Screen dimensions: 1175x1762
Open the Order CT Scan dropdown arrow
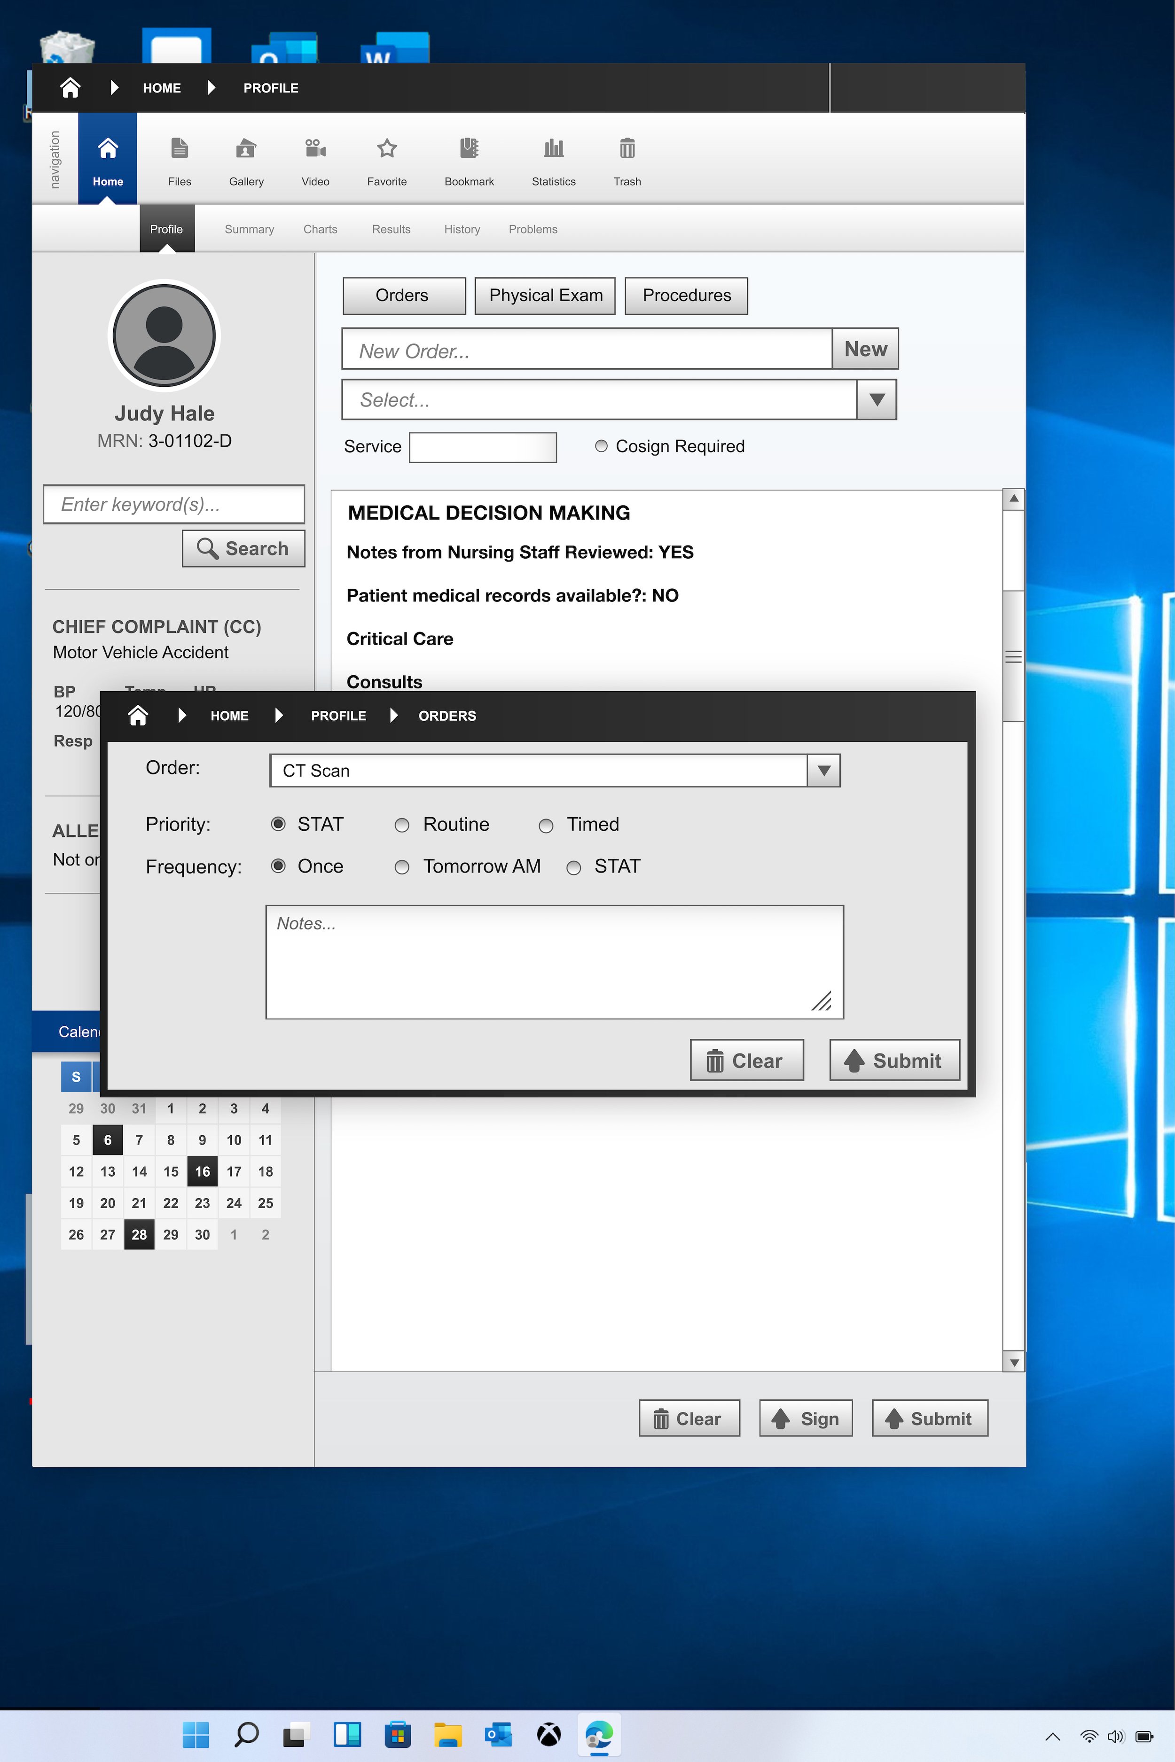[x=823, y=771]
